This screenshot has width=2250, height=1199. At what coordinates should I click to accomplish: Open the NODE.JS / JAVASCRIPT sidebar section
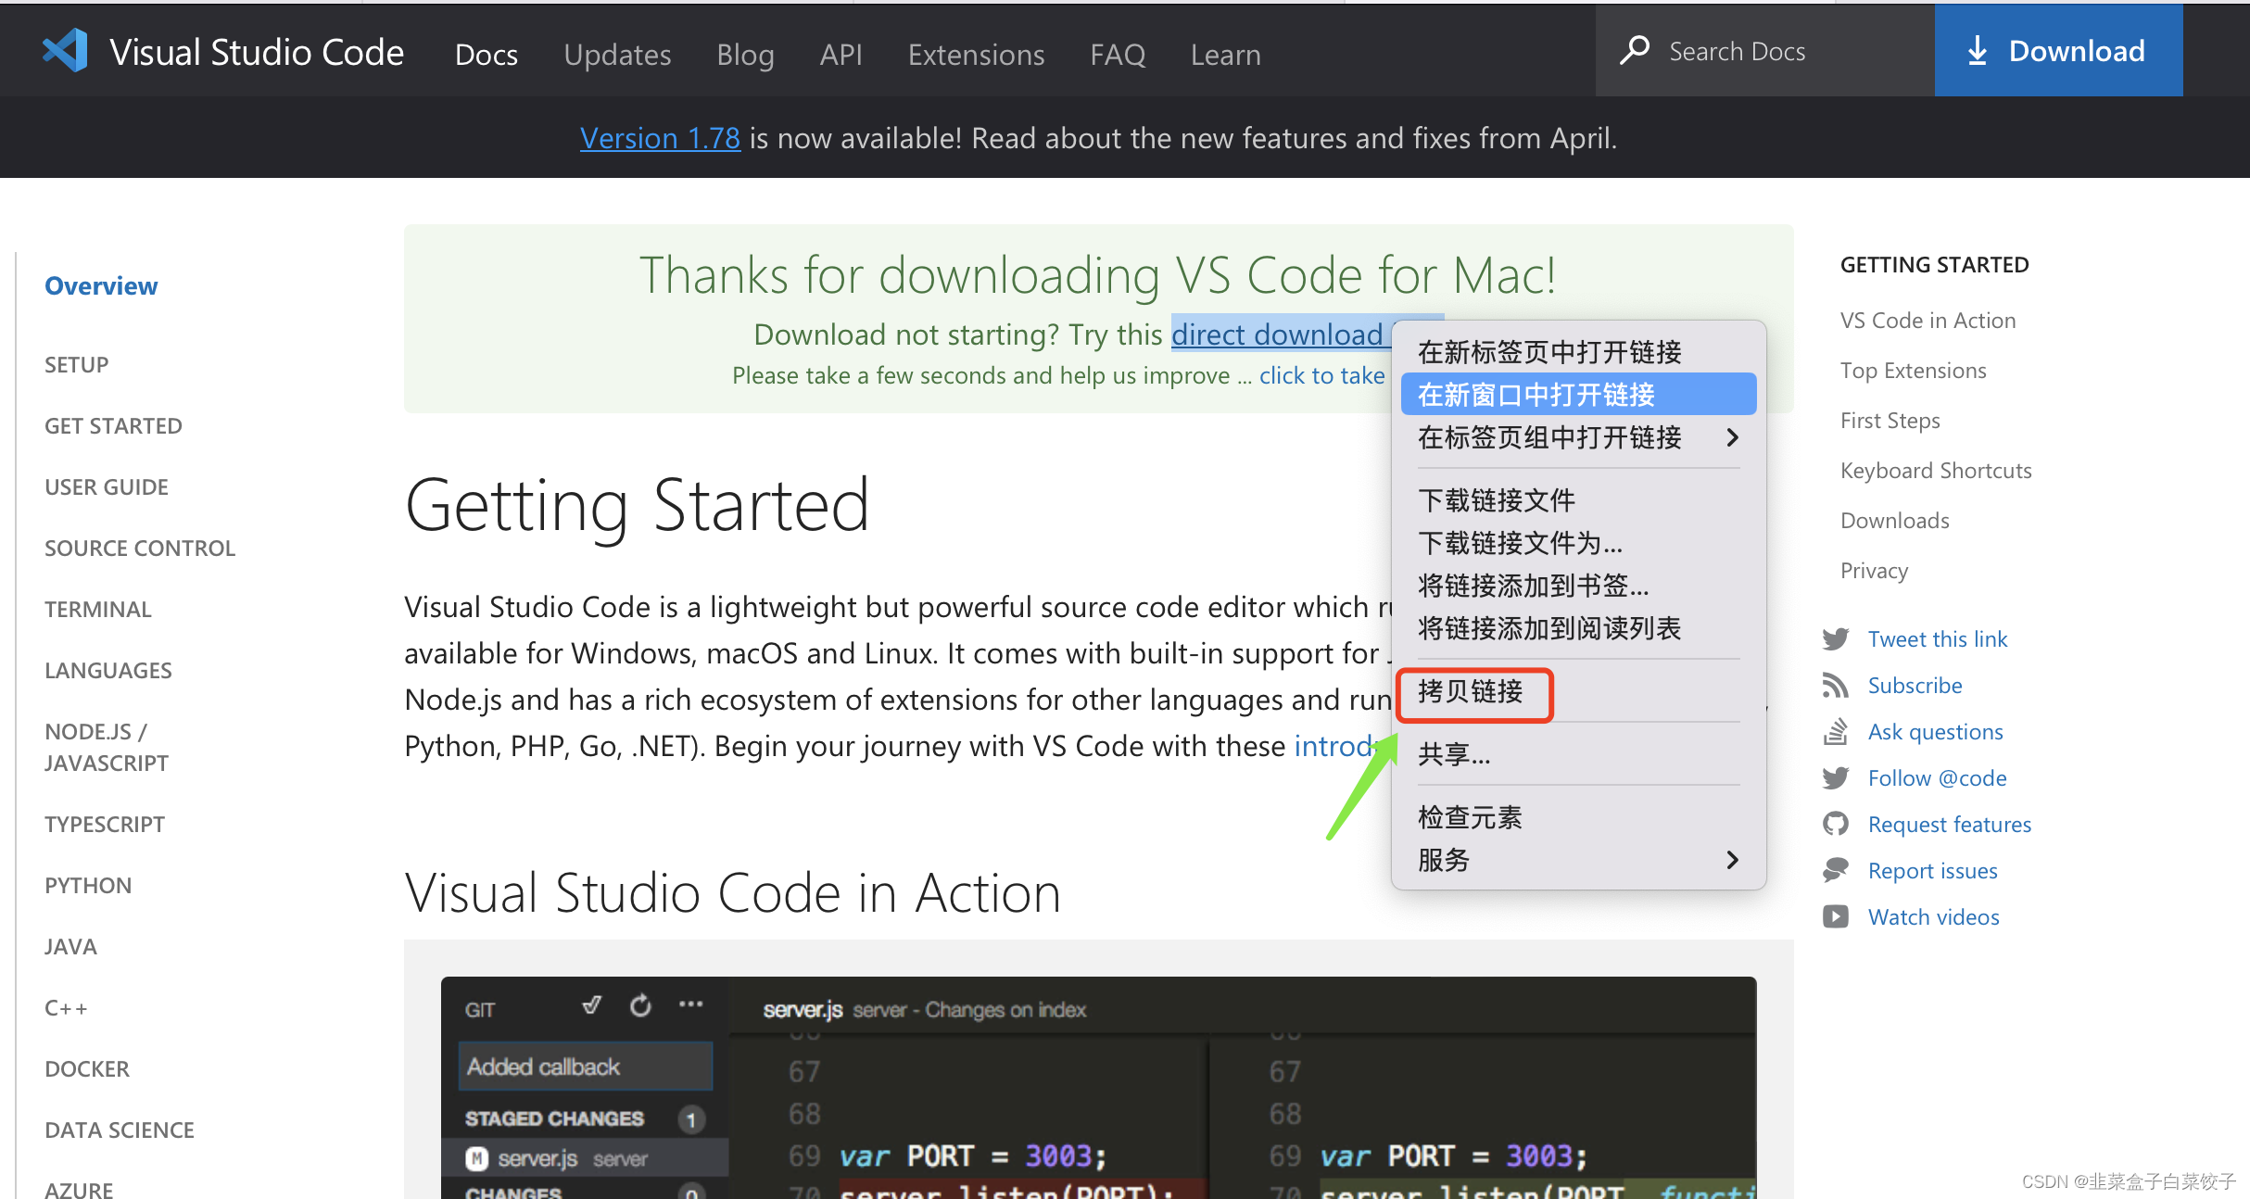pyautogui.click(x=107, y=747)
